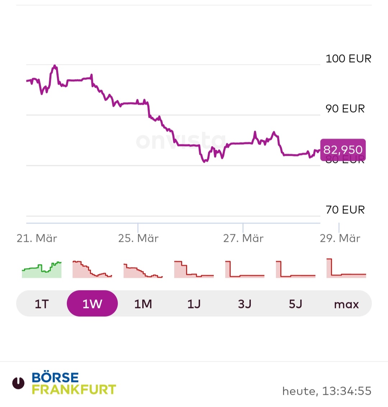
Task: Click the 27. Mär date marker
Action: point(243,238)
